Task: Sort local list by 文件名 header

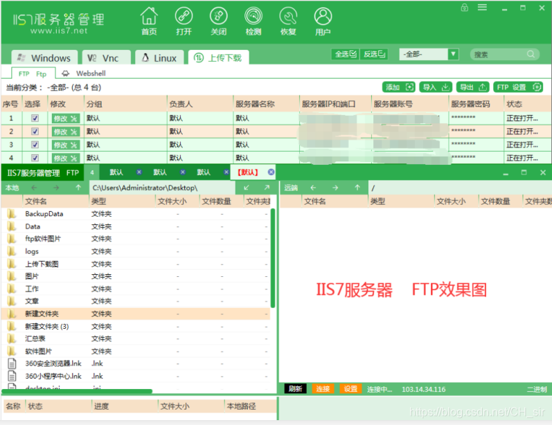Action: (55, 201)
